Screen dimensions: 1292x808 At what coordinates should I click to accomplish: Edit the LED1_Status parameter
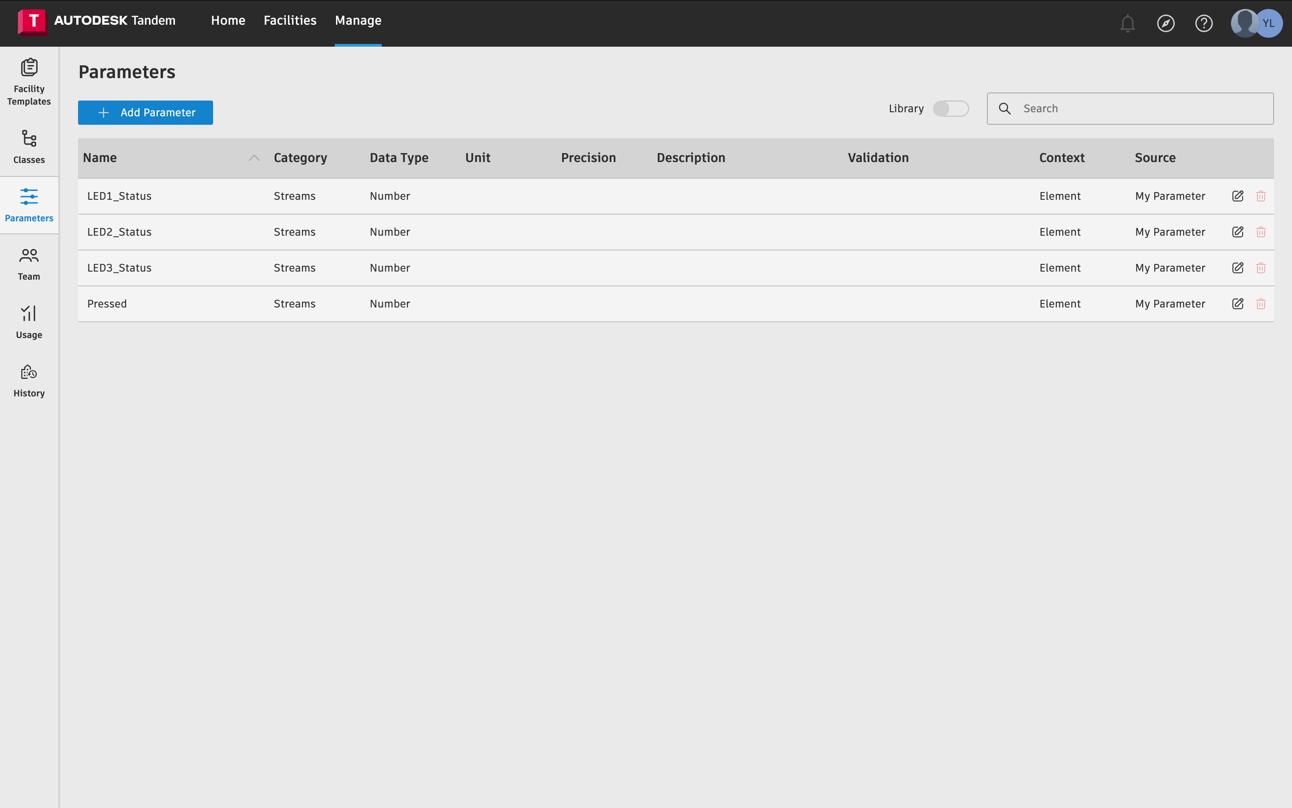pyautogui.click(x=1238, y=196)
